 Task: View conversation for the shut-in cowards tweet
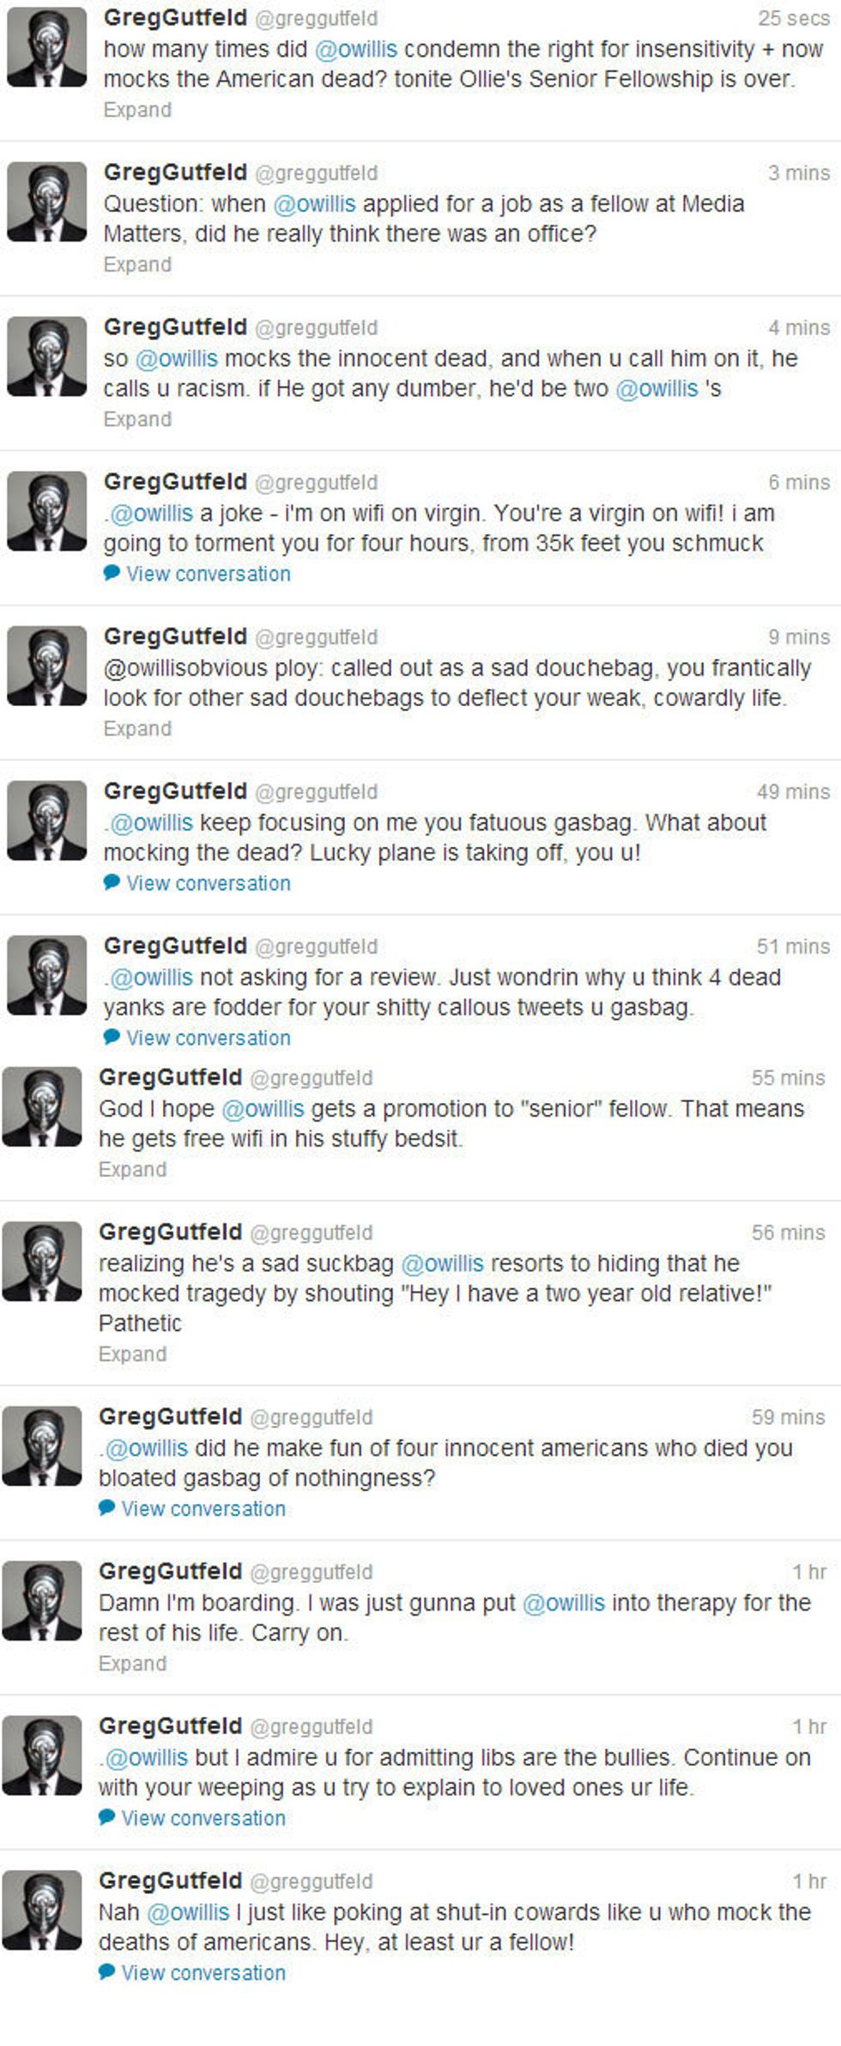[203, 1973]
